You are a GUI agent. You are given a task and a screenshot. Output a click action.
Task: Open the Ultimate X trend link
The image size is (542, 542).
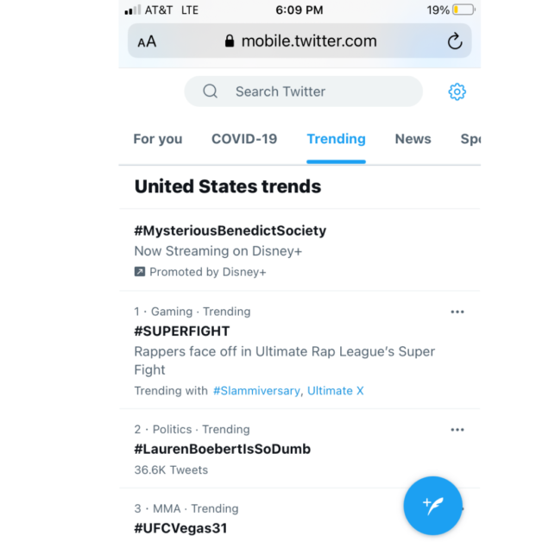pyautogui.click(x=335, y=391)
